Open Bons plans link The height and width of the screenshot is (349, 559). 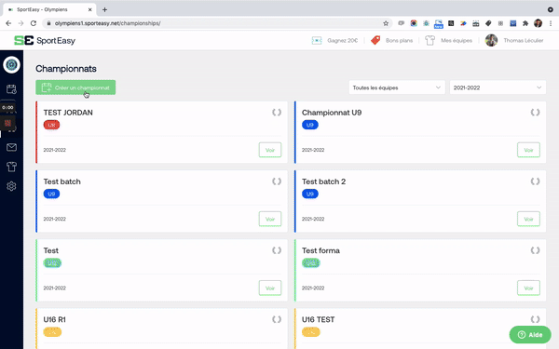pyautogui.click(x=399, y=41)
